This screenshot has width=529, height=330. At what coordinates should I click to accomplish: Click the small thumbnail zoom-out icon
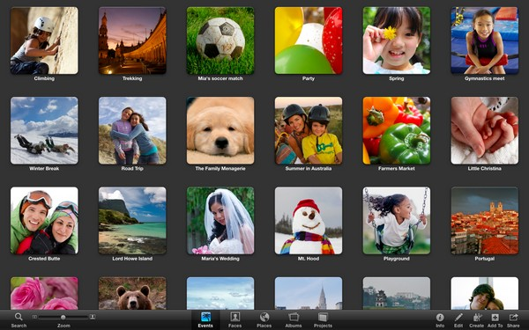[34, 317]
